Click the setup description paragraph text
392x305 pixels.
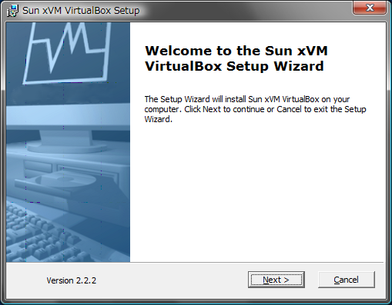coord(255,109)
